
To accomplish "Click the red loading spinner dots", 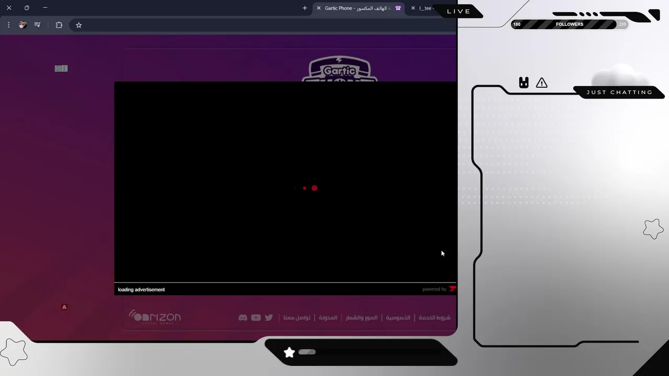I will click(306, 188).
